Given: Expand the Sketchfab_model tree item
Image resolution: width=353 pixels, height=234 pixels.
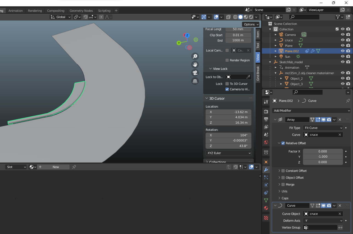Looking at the screenshot, I should tap(270, 62).
